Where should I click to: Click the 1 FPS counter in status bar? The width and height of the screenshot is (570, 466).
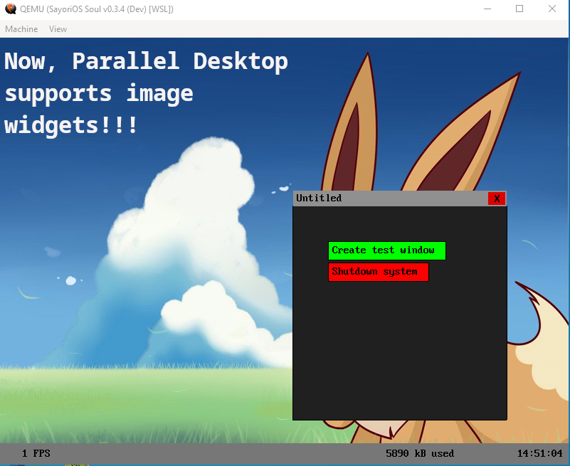click(36, 453)
